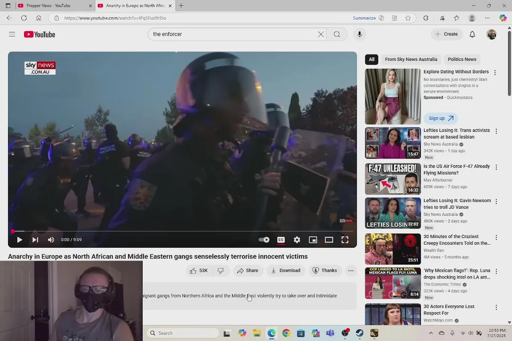This screenshot has height=341, width=512.
Task: Open options for Why Mexican flags video
Action: (496, 271)
